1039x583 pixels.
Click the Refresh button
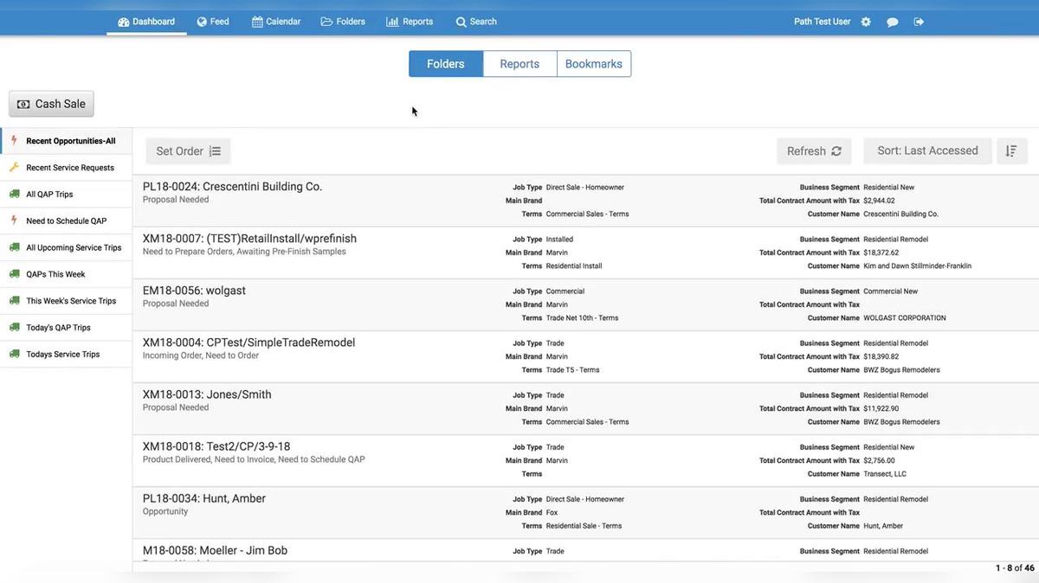click(814, 151)
